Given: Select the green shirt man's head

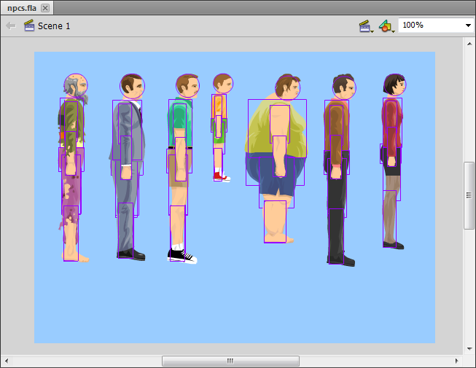Looking at the screenshot, I should (x=187, y=85).
